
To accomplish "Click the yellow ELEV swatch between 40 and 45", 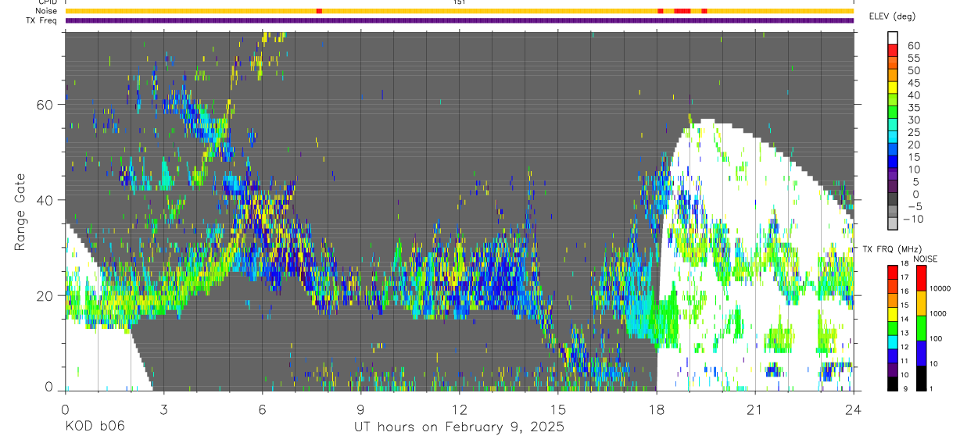I will (x=893, y=88).
